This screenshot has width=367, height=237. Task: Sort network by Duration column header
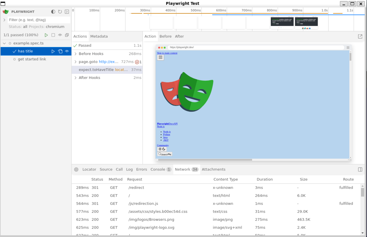[265, 179]
